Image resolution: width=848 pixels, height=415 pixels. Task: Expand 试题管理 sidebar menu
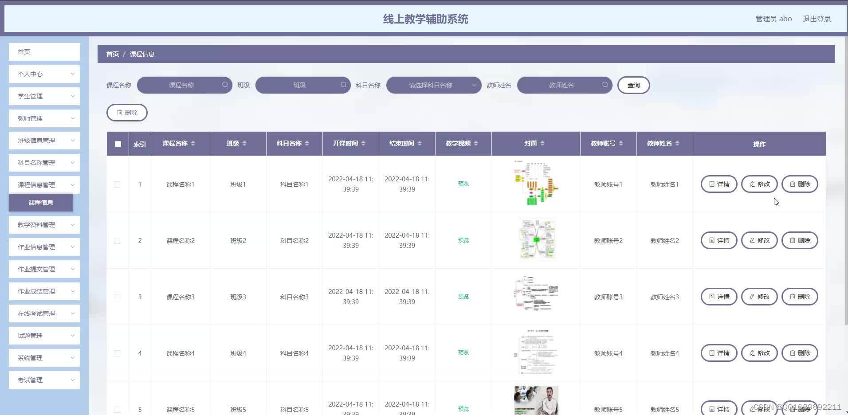pos(44,336)
